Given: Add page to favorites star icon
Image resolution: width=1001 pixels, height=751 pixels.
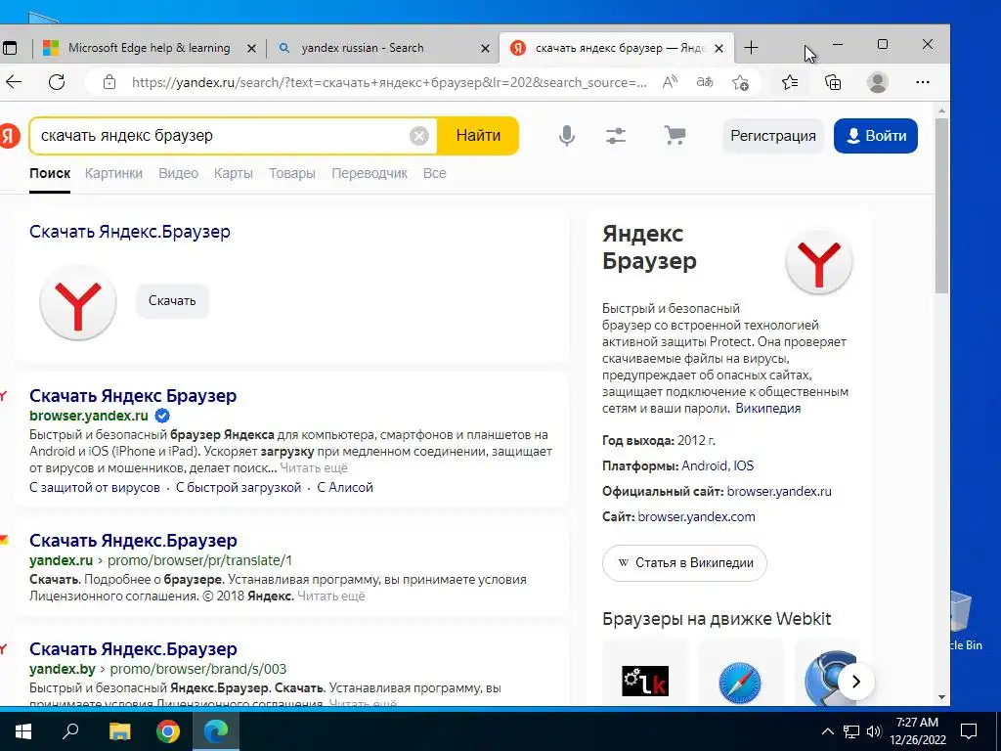Looking at the screenshot, I should click(x=741, y=82).
